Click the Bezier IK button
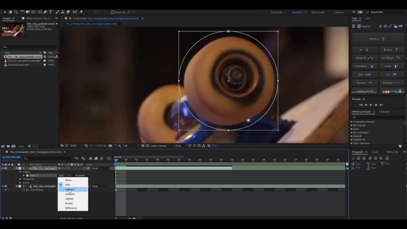 point(365,58)
